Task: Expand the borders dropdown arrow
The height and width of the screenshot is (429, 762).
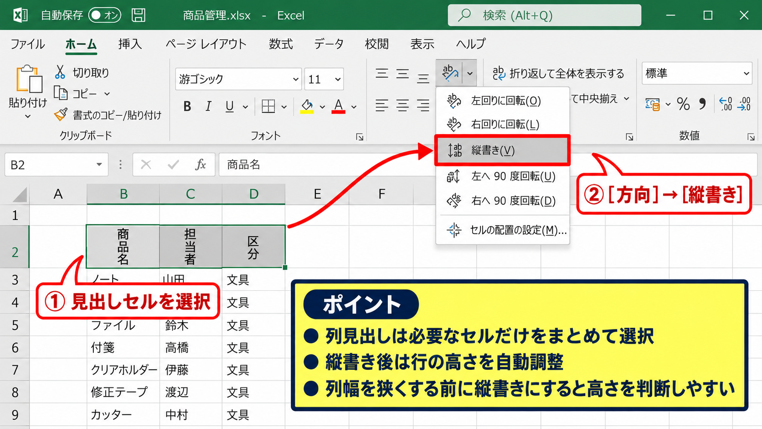Action: tap(284, 107)
